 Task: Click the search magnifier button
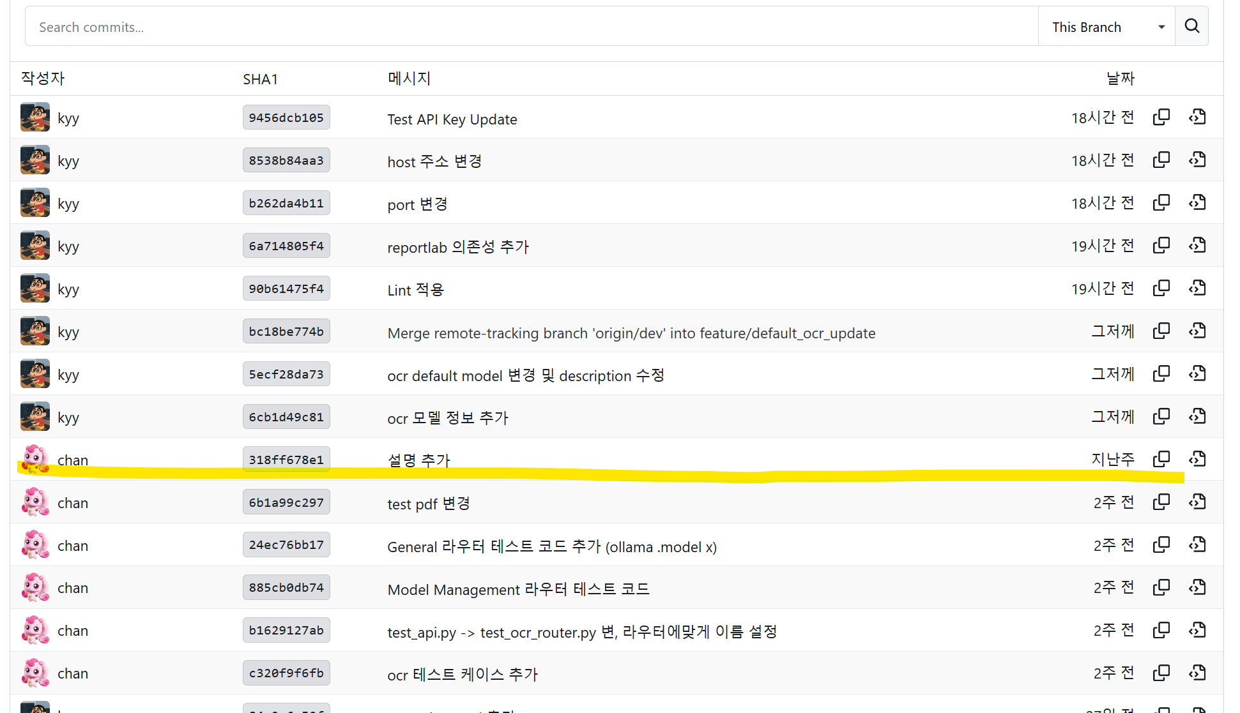click(x=1191, y=26)
